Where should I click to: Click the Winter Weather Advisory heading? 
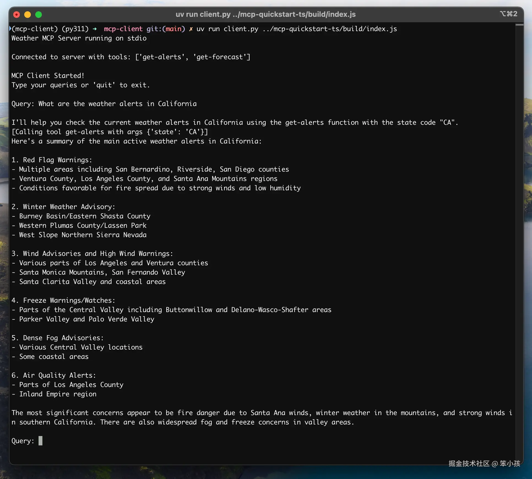tap(63, 207)
